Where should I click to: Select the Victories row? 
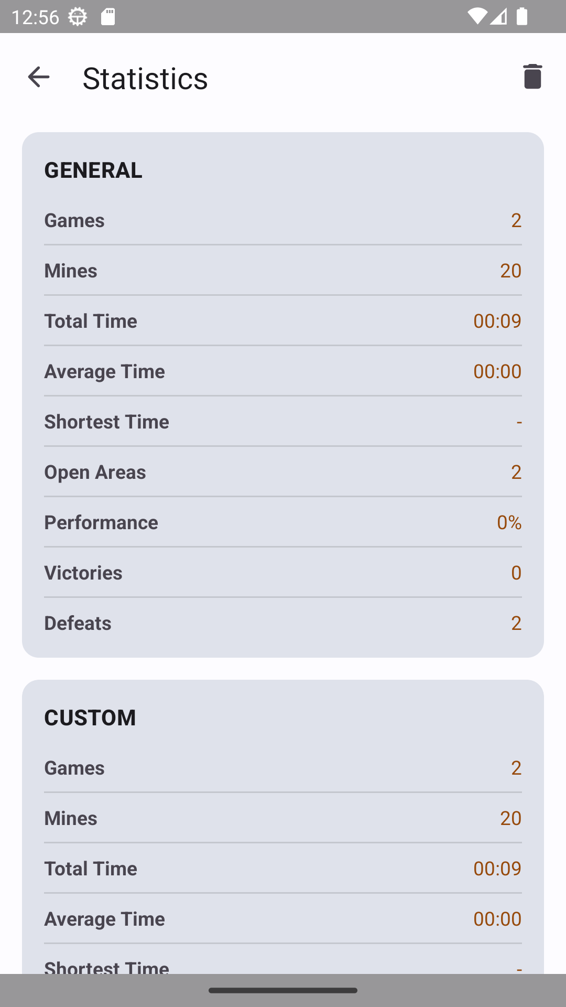[x=283, y=573]
